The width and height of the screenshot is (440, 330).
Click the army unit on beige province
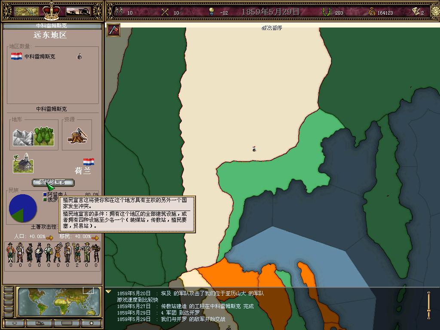[254, 149]
